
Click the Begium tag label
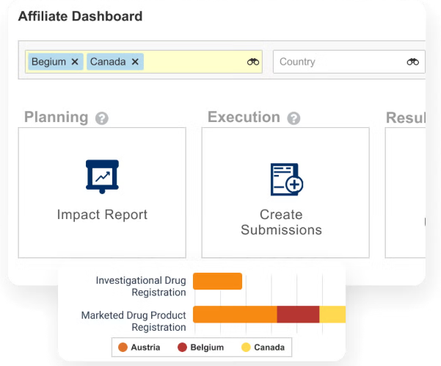pyautogui.click(x=49, y=62)
